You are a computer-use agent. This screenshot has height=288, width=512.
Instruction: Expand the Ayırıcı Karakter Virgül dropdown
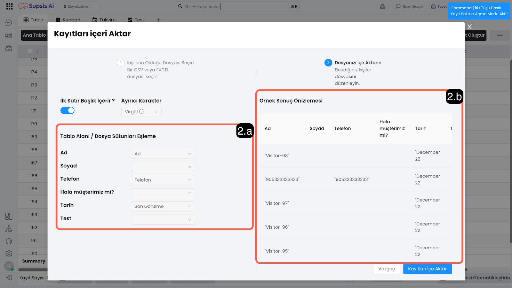(141, 112)
